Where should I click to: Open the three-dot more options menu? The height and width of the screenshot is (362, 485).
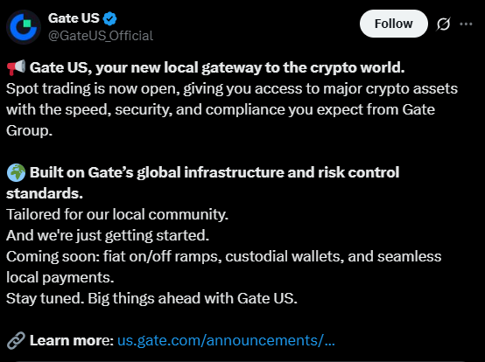tap(466, 24)
